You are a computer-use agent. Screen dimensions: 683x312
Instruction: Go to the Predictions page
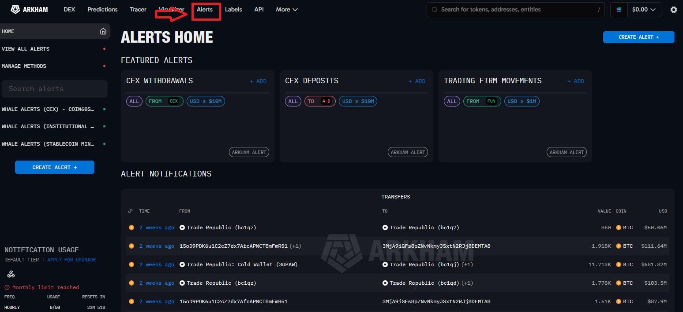click(x=102, y=9)
